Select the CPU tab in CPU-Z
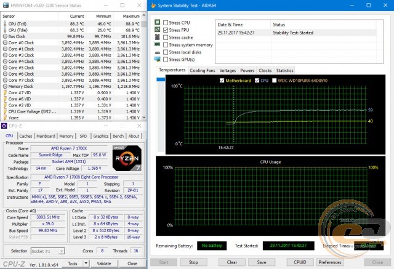Screen dimensions: 394x269 10,136
